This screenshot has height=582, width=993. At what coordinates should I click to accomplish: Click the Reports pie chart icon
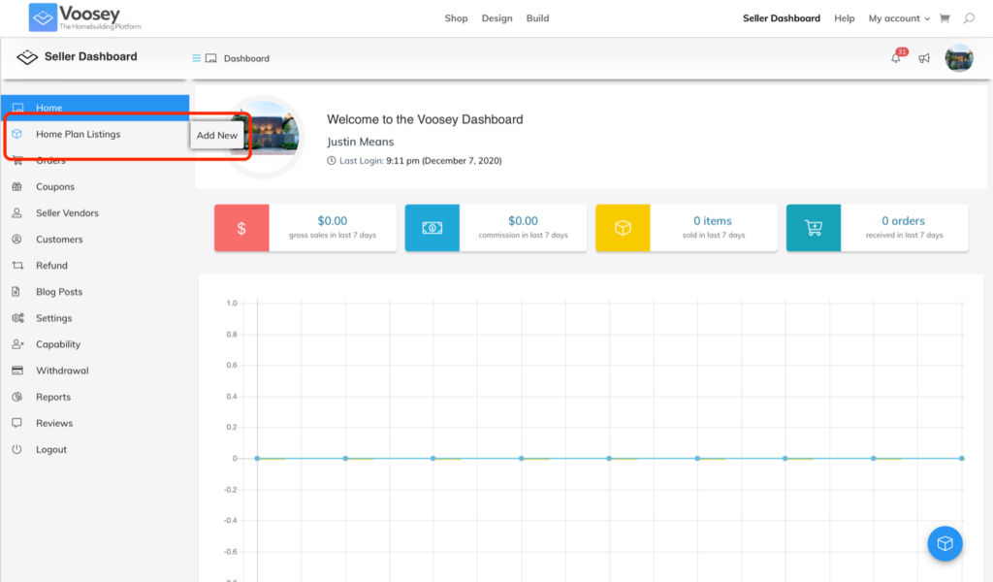pyautogui.click(x=17, y=397)
